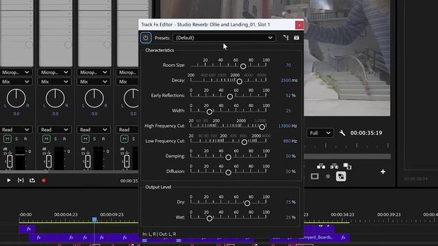Screen dimensions: 438x246
Task: Click the Width slider handle
Action: point(209,112)
